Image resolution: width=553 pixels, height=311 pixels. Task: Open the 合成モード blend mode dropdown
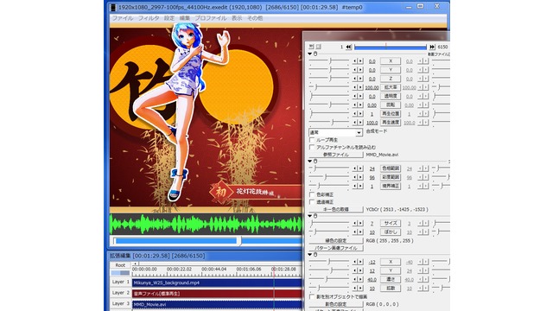pos(335,132)
